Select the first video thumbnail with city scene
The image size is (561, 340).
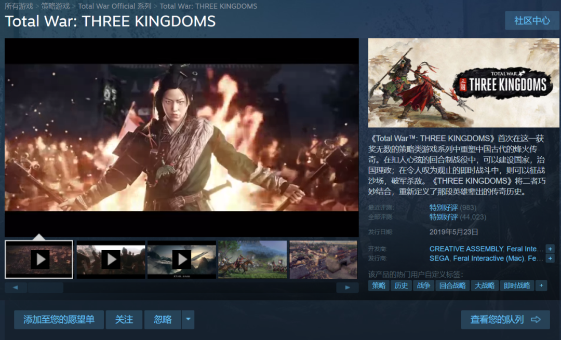39,259
